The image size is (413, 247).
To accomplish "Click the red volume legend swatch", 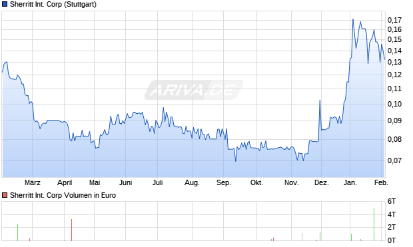I will [x=5, y=195].
